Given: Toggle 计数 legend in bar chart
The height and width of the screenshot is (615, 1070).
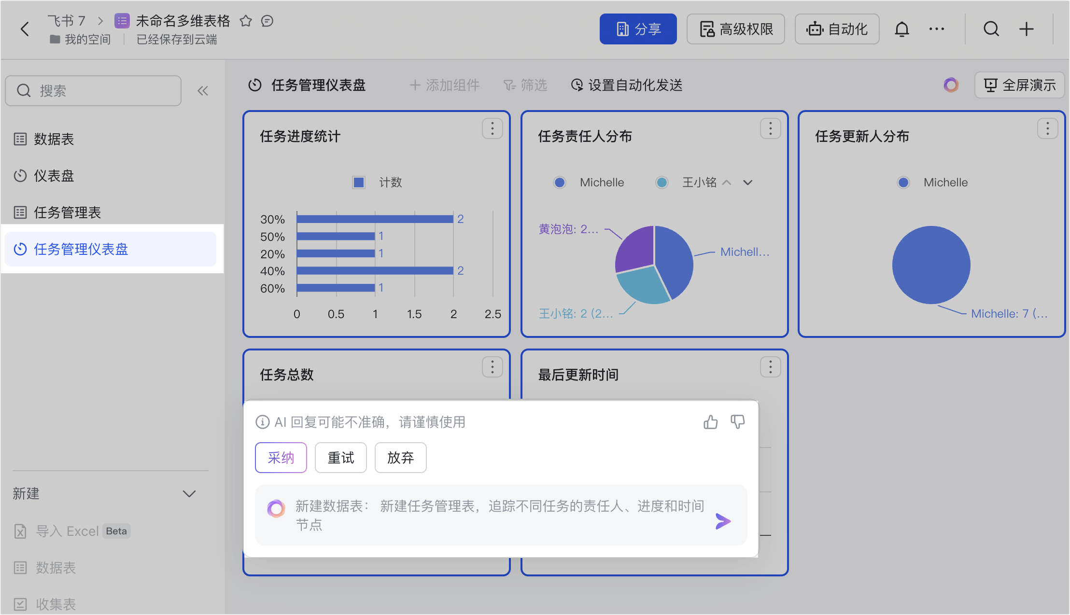Looking at the screenshot, I should point(378,182).
